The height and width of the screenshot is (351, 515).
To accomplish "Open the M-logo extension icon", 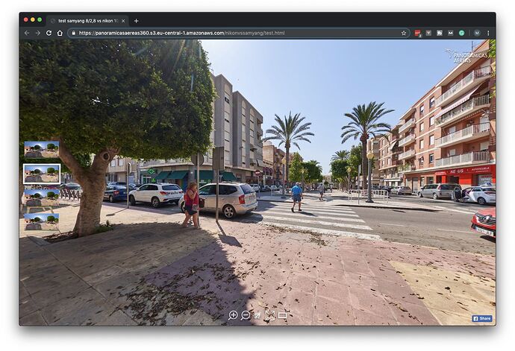I will click(x=451, y=33).
